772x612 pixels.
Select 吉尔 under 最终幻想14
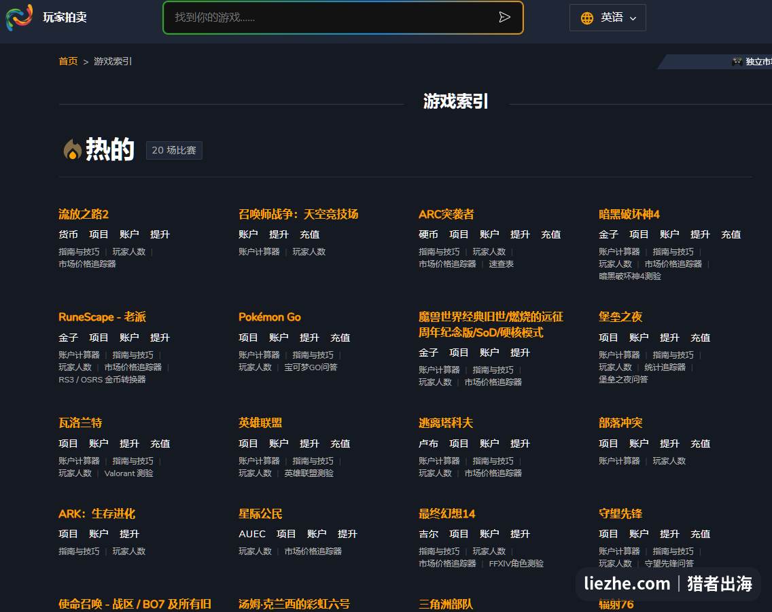[x=428, y=534]
